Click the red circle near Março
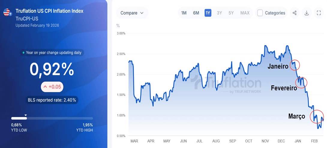This screenshot has height=148, width=327. pyautogui.click(x=317, y=117)
